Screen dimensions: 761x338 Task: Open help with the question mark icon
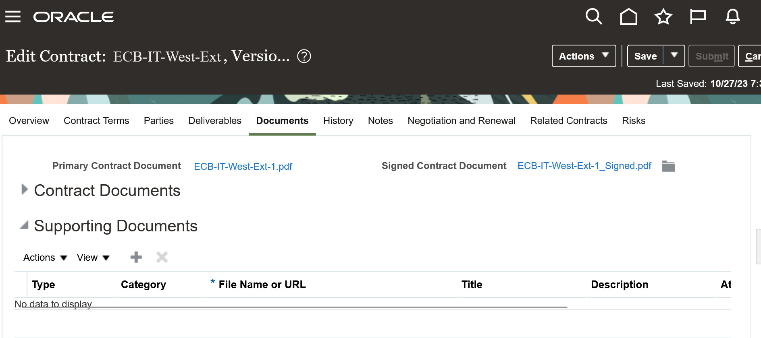305,56
